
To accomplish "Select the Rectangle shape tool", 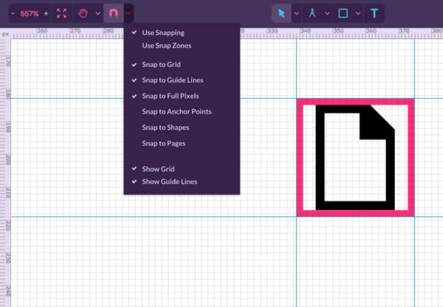I will tap(343, 13).
